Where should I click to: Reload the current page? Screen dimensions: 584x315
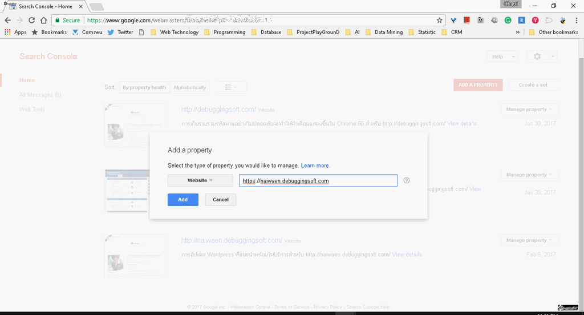[32, 20]
